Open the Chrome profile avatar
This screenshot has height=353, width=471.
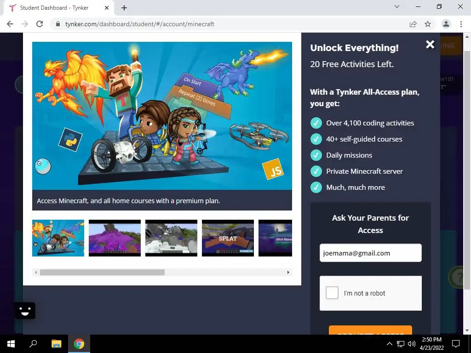tap(446, 24)
